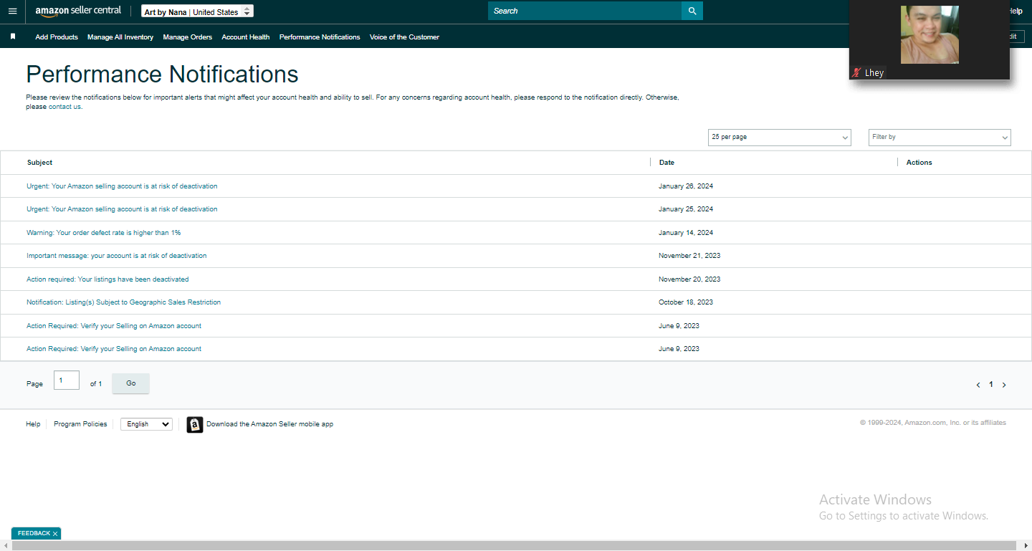Click the Amazon Seller Central logo
The image size is (1032, 551).
[x=78, y=11]
